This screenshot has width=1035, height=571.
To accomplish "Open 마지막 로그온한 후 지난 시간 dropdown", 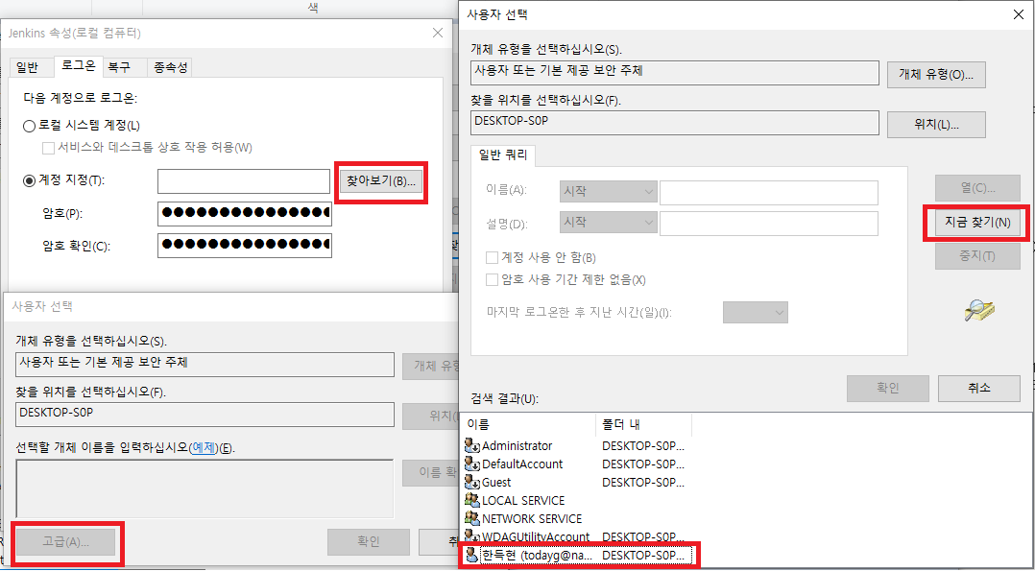I will coord(756,312).
